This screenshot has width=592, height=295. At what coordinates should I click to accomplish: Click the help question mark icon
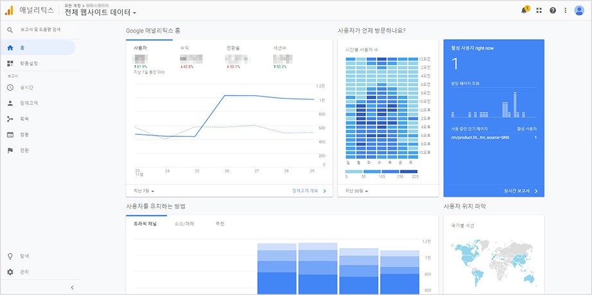click(553, 10)
